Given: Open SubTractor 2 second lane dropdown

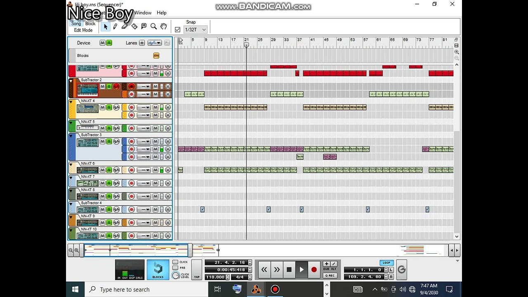Looking at the screenshot, I should tap(144, 94).
